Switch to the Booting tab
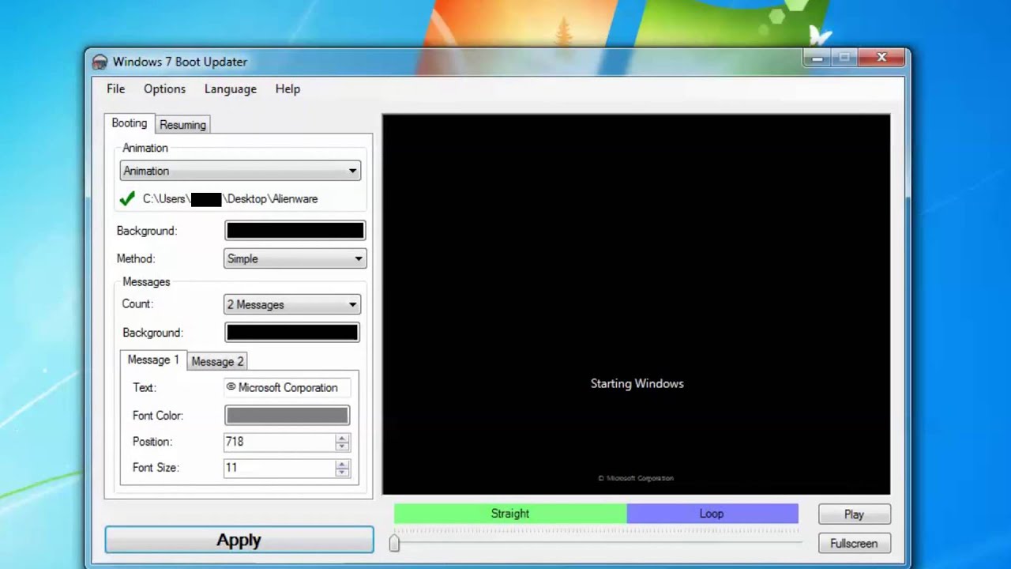Screen dimensions: 1011x569 point(130,123)
